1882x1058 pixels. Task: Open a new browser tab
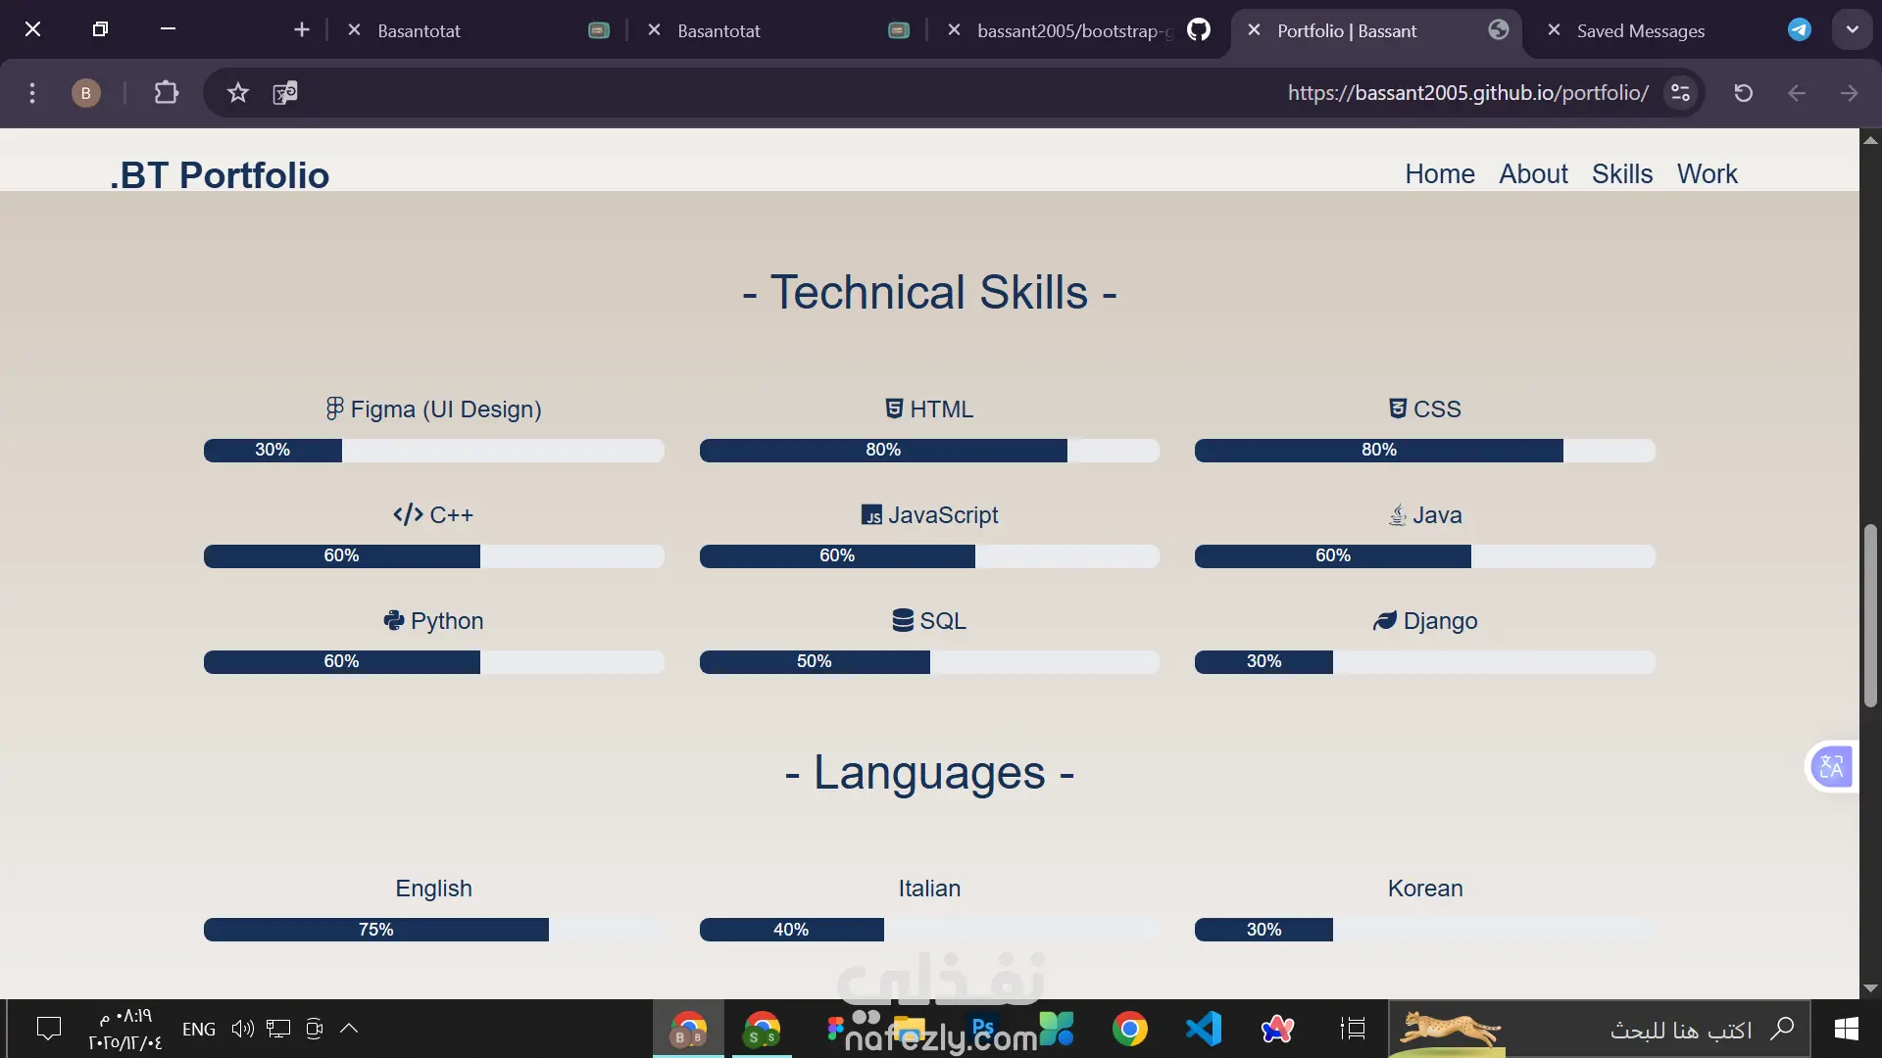[302, 30]
